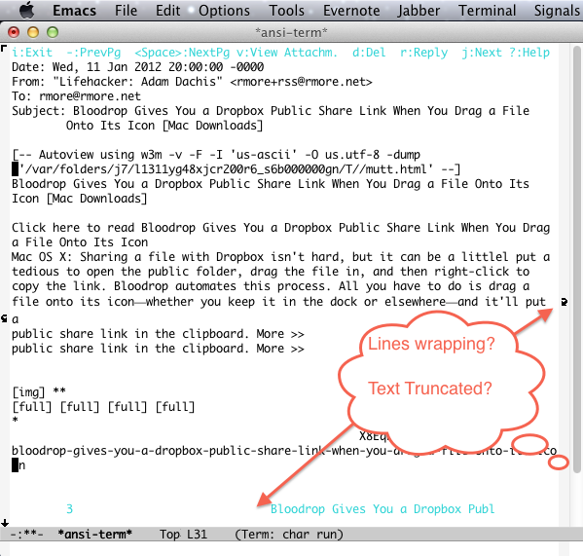Click the [img] ** placeholder text
The image size is (583, 556).
39,392
